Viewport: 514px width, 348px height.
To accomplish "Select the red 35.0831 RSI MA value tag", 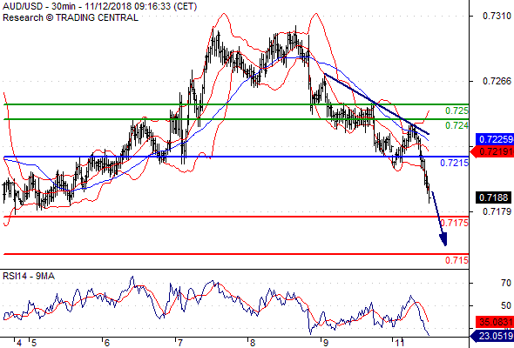I will [x=494, y=322].
